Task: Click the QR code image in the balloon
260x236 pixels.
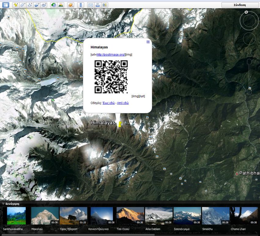Action: tap(111, 77)
